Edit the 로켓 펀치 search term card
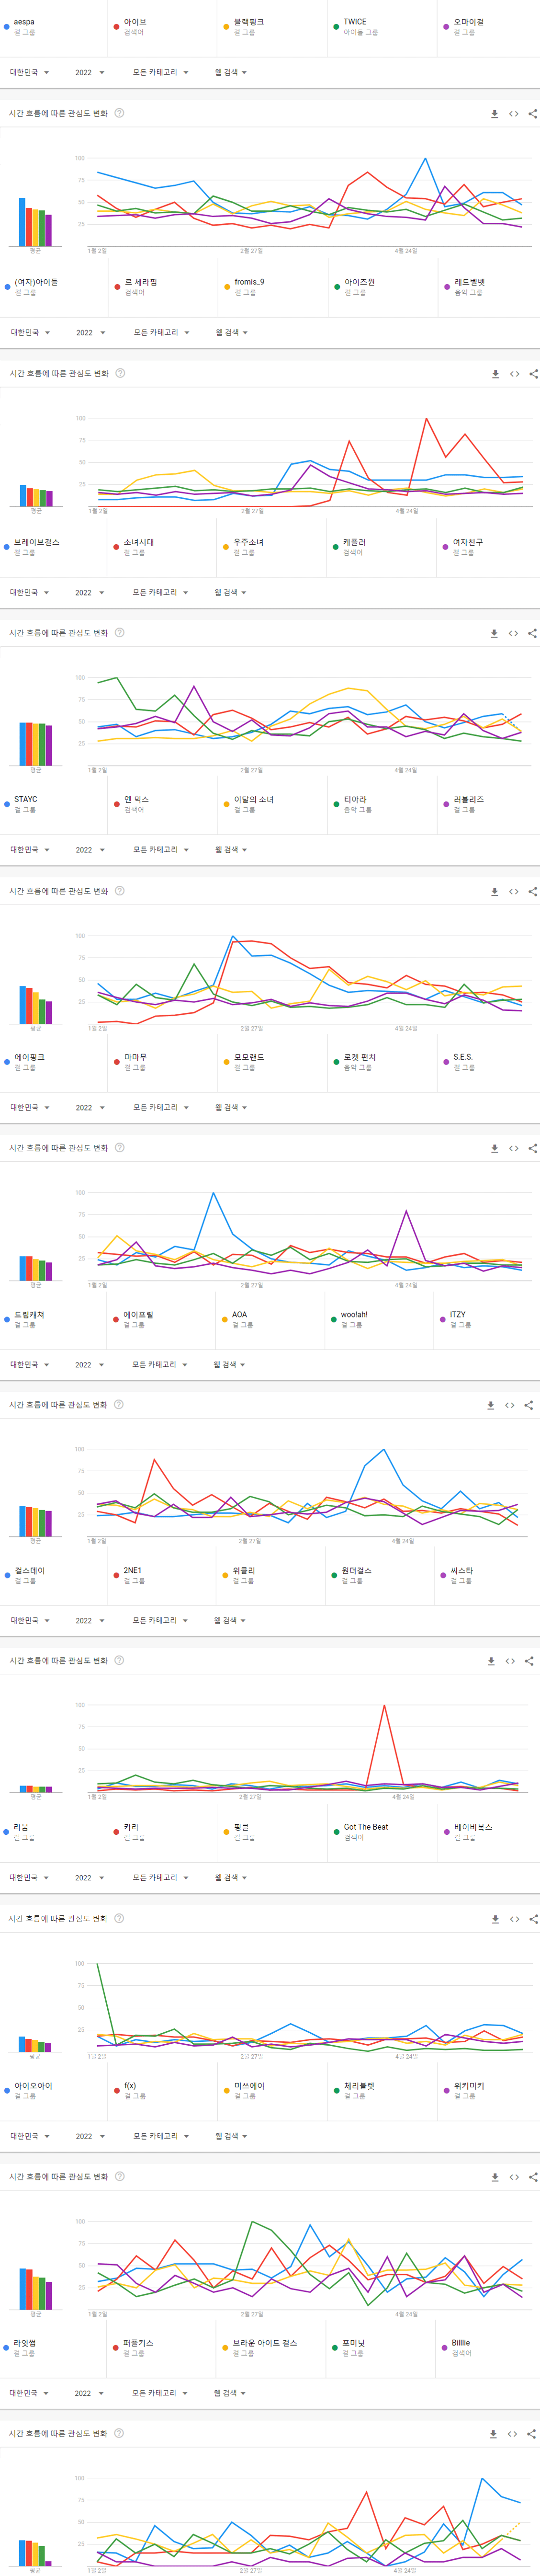 point(381,1063)
